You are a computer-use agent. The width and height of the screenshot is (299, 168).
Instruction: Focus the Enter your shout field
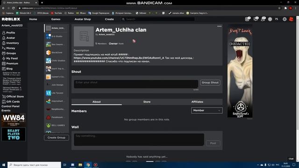tap(136, 84)
